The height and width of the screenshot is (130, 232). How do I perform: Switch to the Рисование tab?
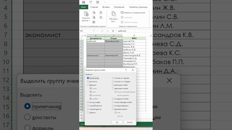[119, 7]
